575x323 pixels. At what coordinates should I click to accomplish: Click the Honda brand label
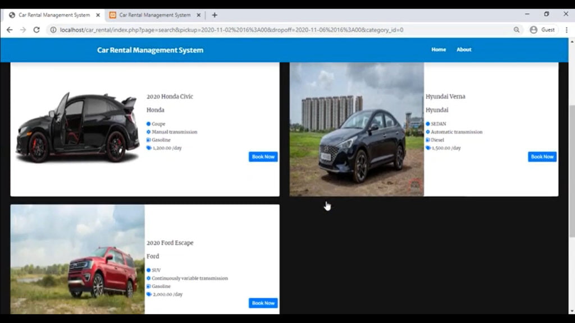156,110
